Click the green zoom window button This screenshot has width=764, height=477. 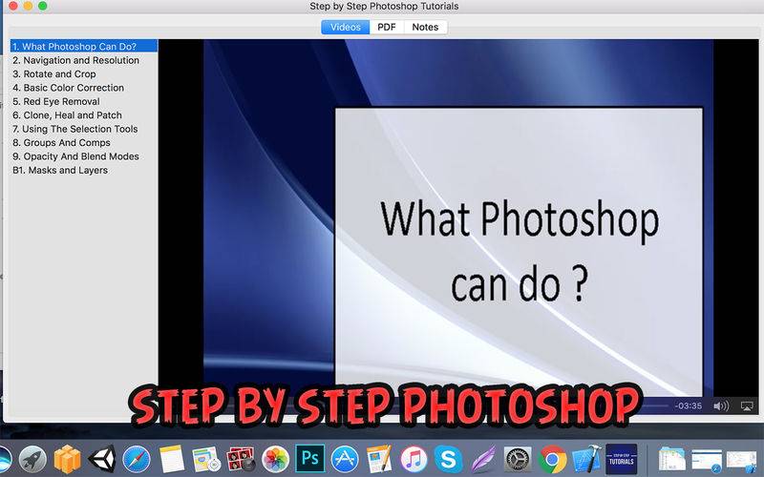(x=43, y=6)
